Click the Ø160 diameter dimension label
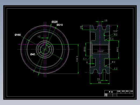 click(x=18, y=35)
